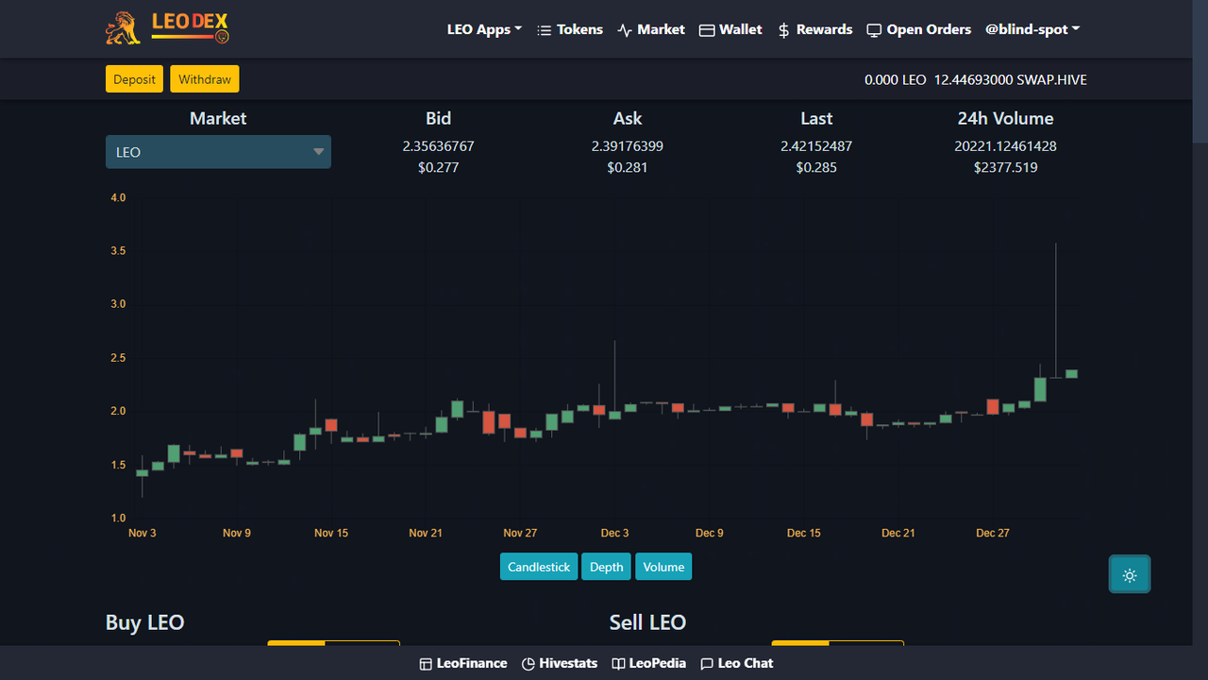Open the Tokens list icon
1208x680 pixels.
coord(544,30)
